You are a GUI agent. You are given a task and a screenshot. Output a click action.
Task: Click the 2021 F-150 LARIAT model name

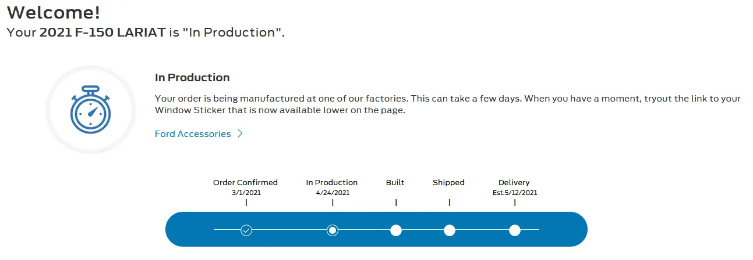pos(102,32)
